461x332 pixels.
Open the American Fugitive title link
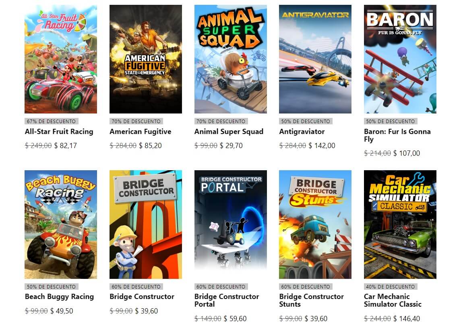tap(141, 132)
